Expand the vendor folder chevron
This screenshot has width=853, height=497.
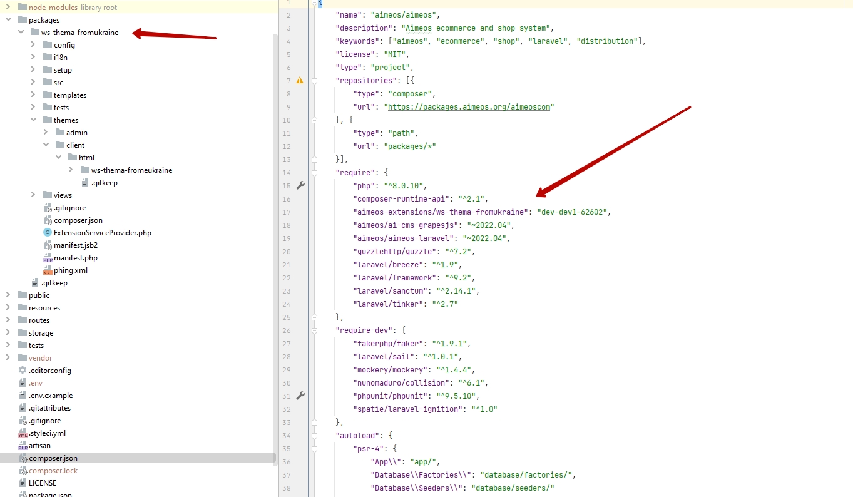pos(8,358)
